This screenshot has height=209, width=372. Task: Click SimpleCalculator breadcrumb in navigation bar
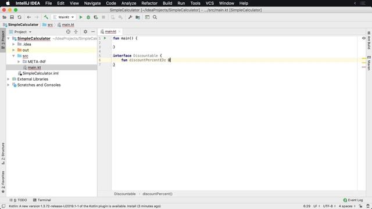(x=23, y=24)
